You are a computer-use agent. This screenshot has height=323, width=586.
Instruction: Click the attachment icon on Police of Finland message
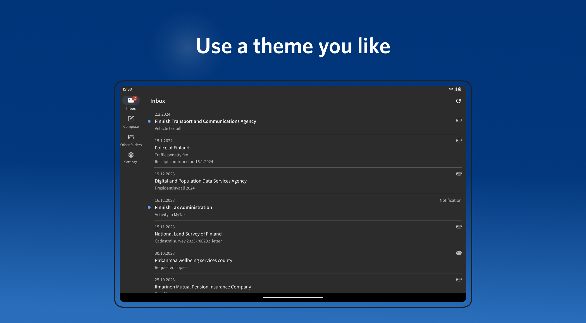(x=459, y=140)
